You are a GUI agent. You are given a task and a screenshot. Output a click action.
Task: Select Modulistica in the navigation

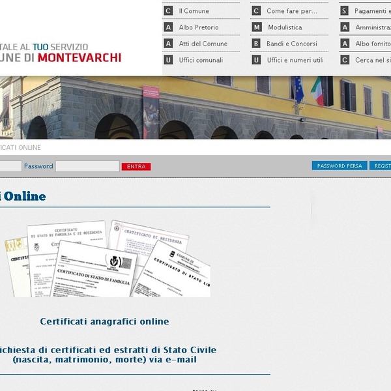click(285, 27)
